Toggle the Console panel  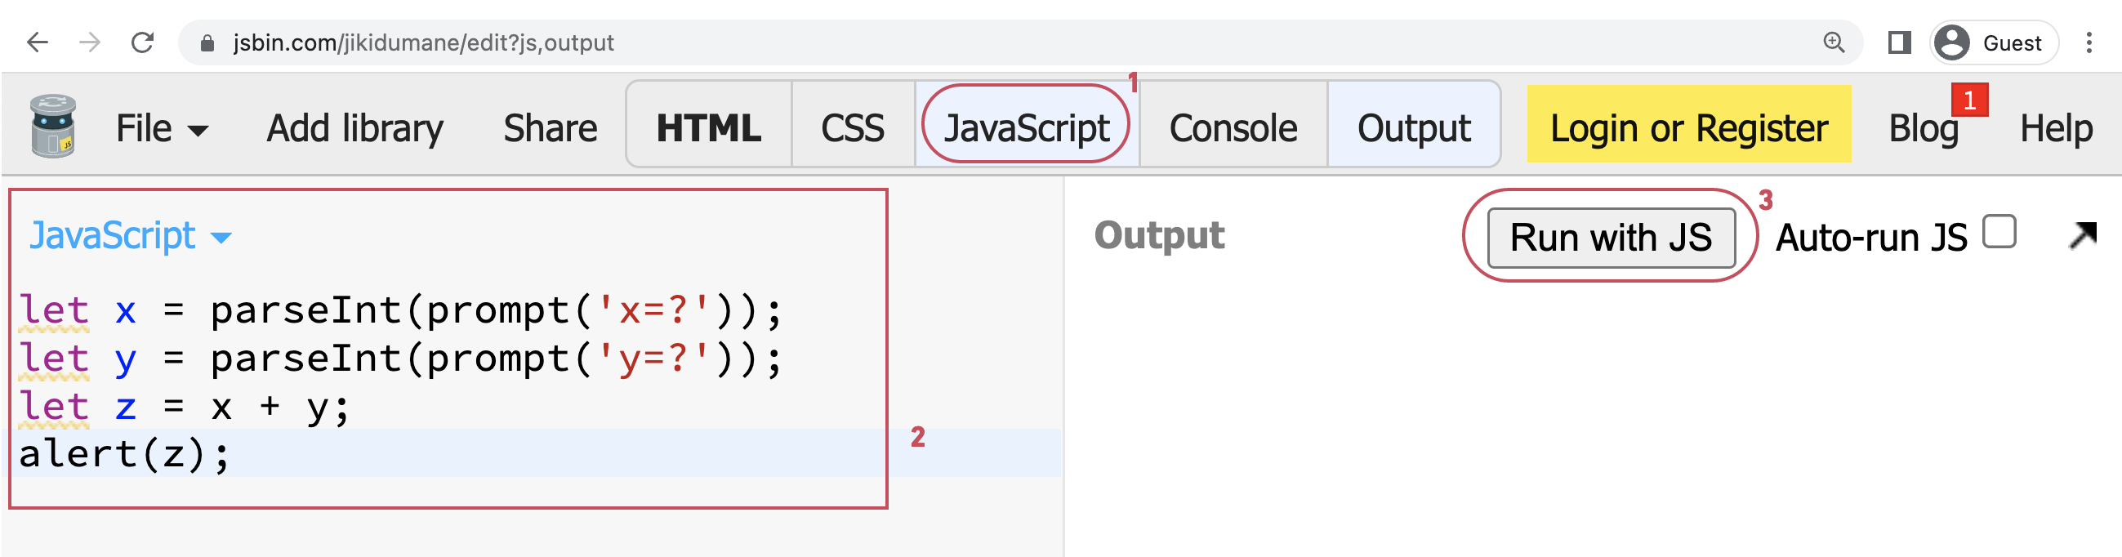(x=1233, y=127)
